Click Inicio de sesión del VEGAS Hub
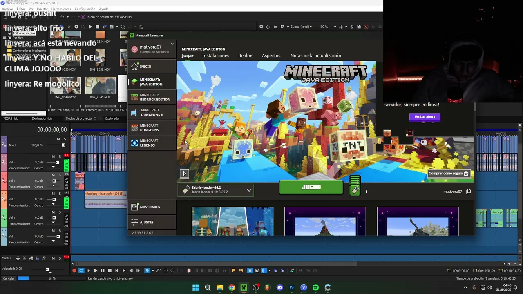Screen dimensions: 523x294 click(x=106, y=17)
